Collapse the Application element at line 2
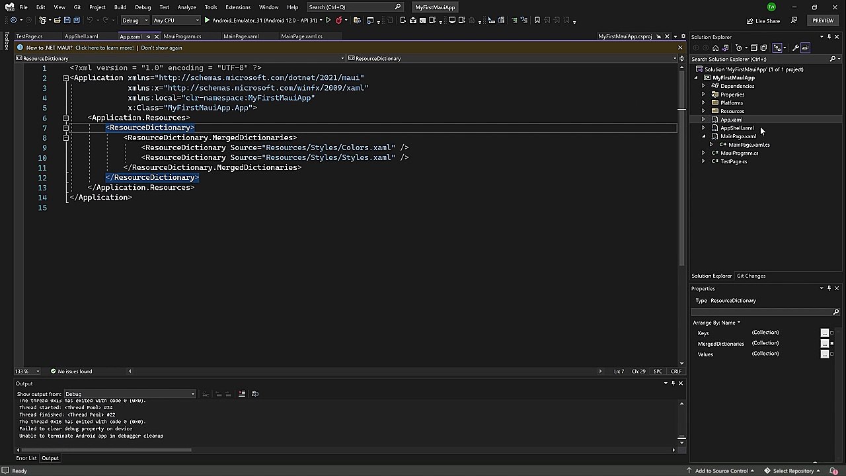The width and height of the screenshot is (846, 476). click(66, 78)
